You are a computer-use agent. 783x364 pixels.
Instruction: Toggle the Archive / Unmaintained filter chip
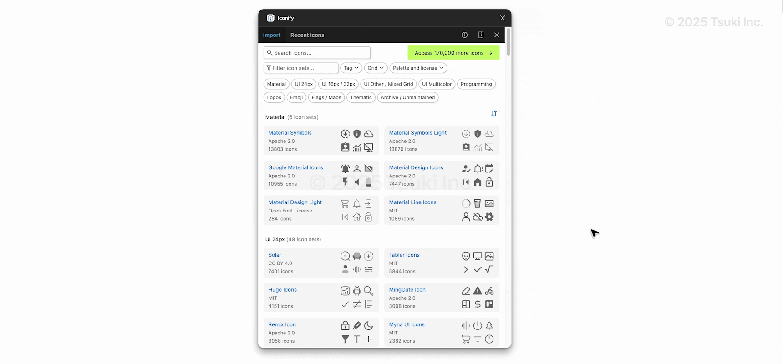coord(408,97)
